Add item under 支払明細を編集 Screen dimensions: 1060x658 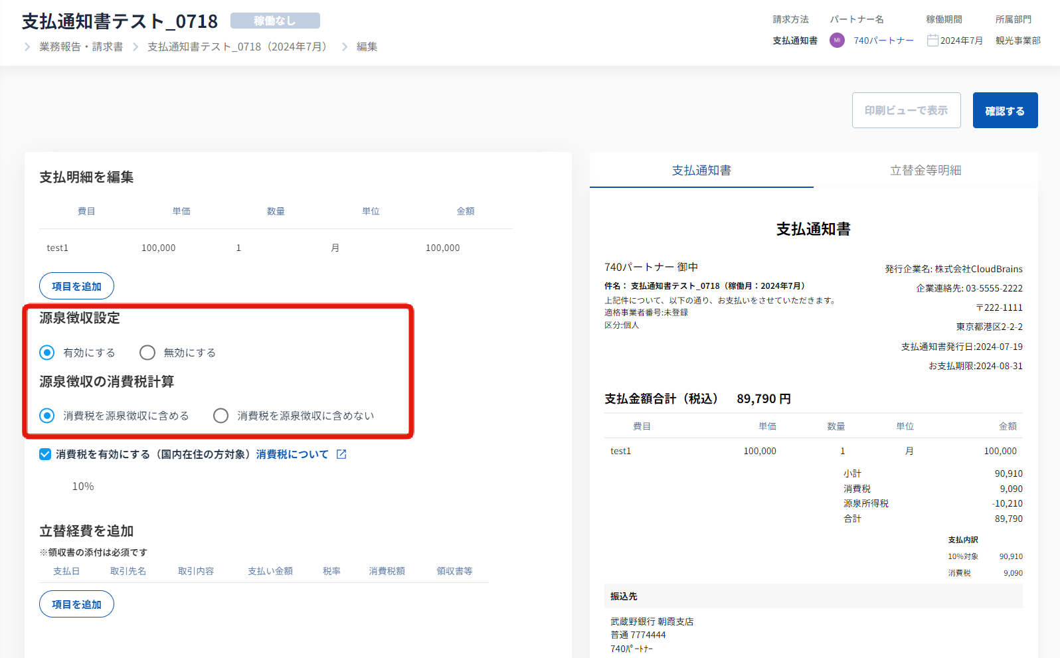(x=76, y=286)
